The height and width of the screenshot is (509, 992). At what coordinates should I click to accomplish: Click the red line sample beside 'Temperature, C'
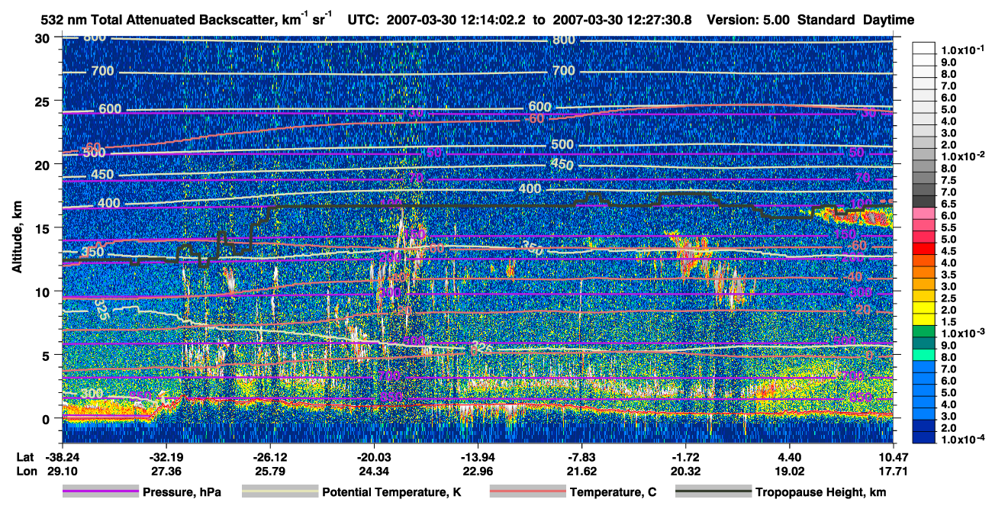pos(527,492)
